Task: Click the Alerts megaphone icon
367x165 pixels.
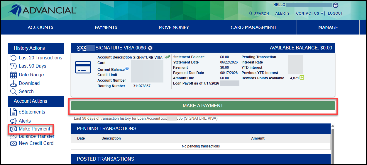Action: 13,121
